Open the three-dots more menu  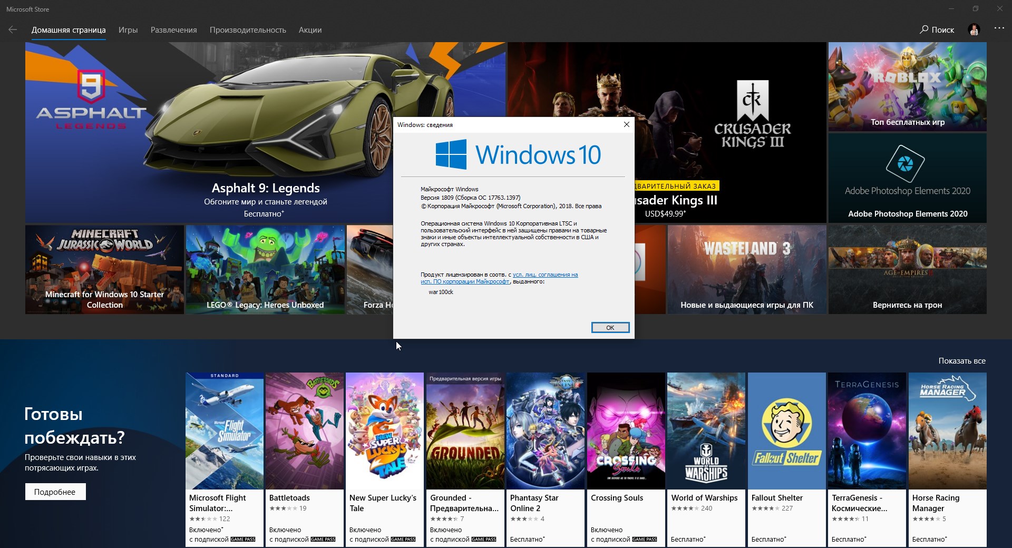pos(999,28)
